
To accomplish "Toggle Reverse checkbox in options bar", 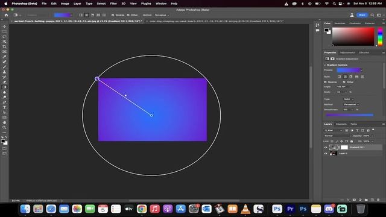I will pyautogui.click(x=113, y=15).
